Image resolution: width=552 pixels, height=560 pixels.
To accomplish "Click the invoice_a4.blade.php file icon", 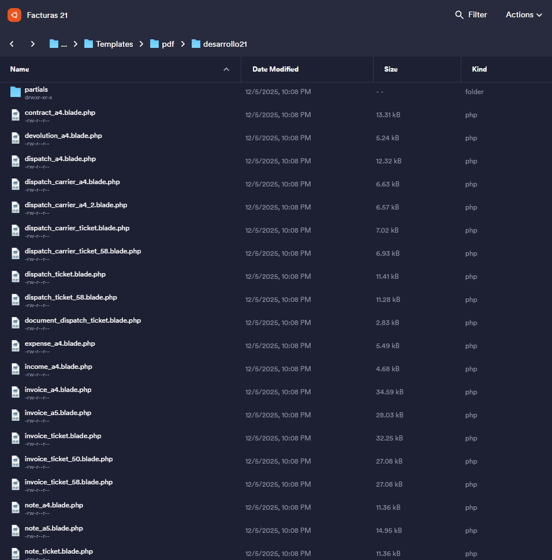I will click(16, 393).
